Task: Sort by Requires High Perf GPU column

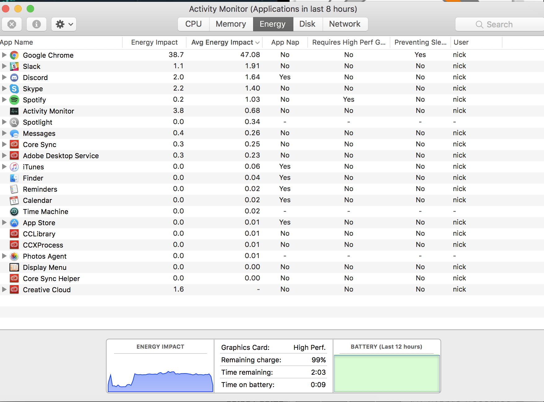Action: [349, 42]
